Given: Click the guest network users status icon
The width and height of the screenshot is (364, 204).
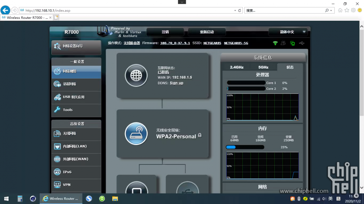Looking at the screenshot, I should 283,43.
